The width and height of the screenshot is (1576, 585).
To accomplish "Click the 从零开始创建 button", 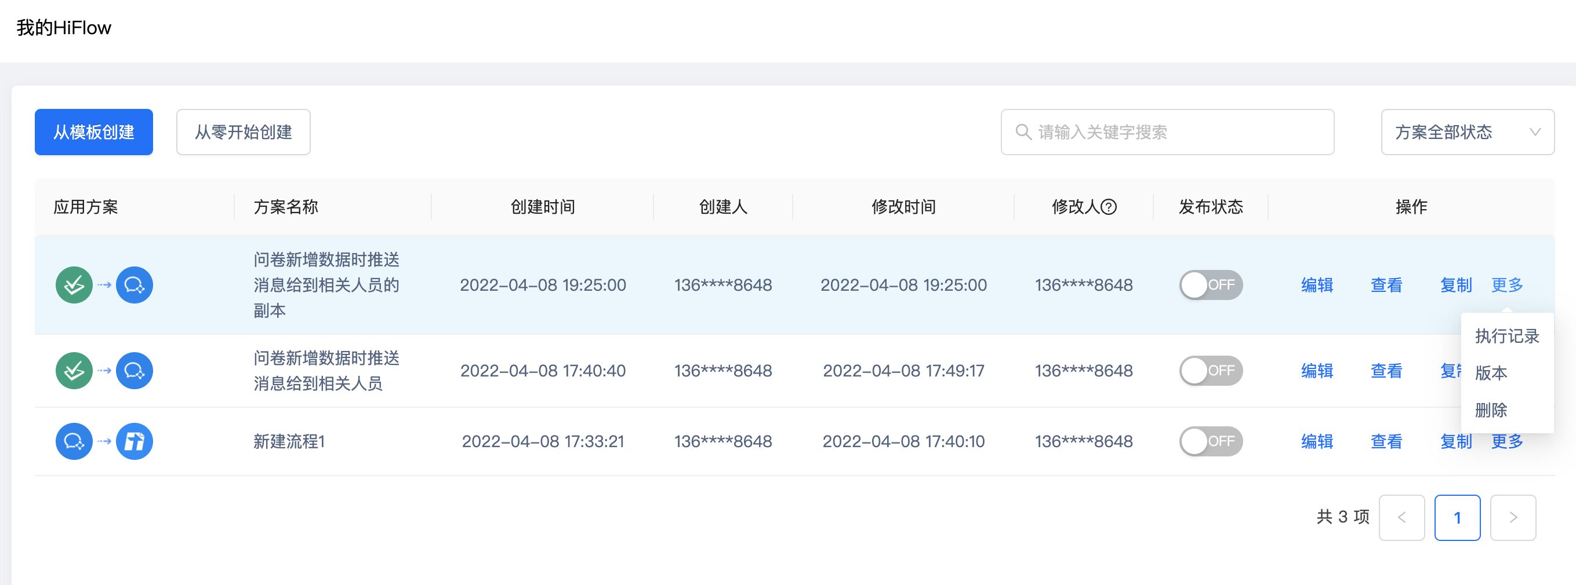I will click(x=244, y=132).
